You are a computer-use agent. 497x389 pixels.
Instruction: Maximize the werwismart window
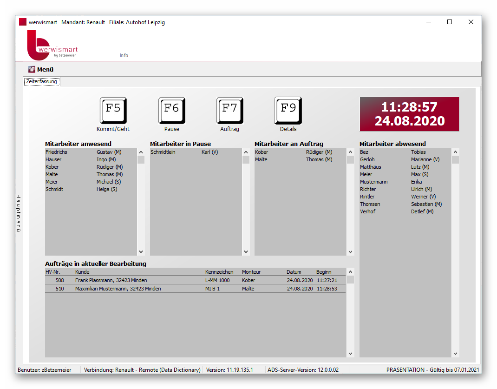pos(450,22)
